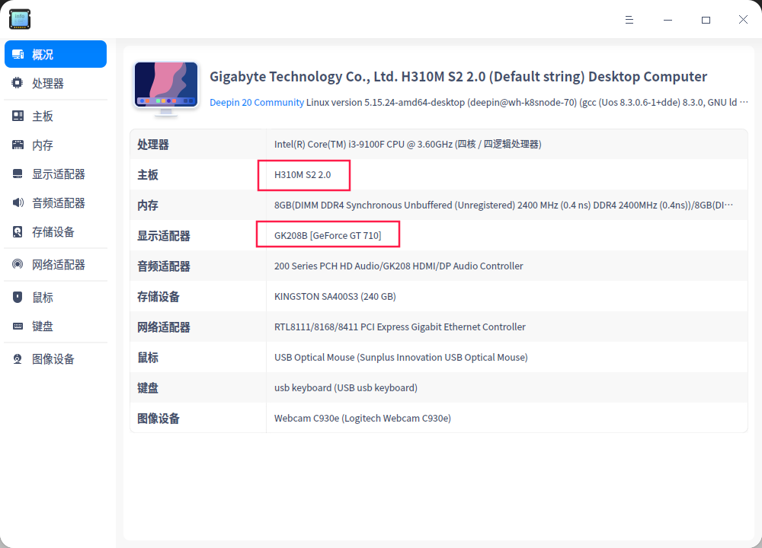This screenshot has width=762, height=548.
Task: Click the 主板 board icon in sidebar
Action: [18, 116]
